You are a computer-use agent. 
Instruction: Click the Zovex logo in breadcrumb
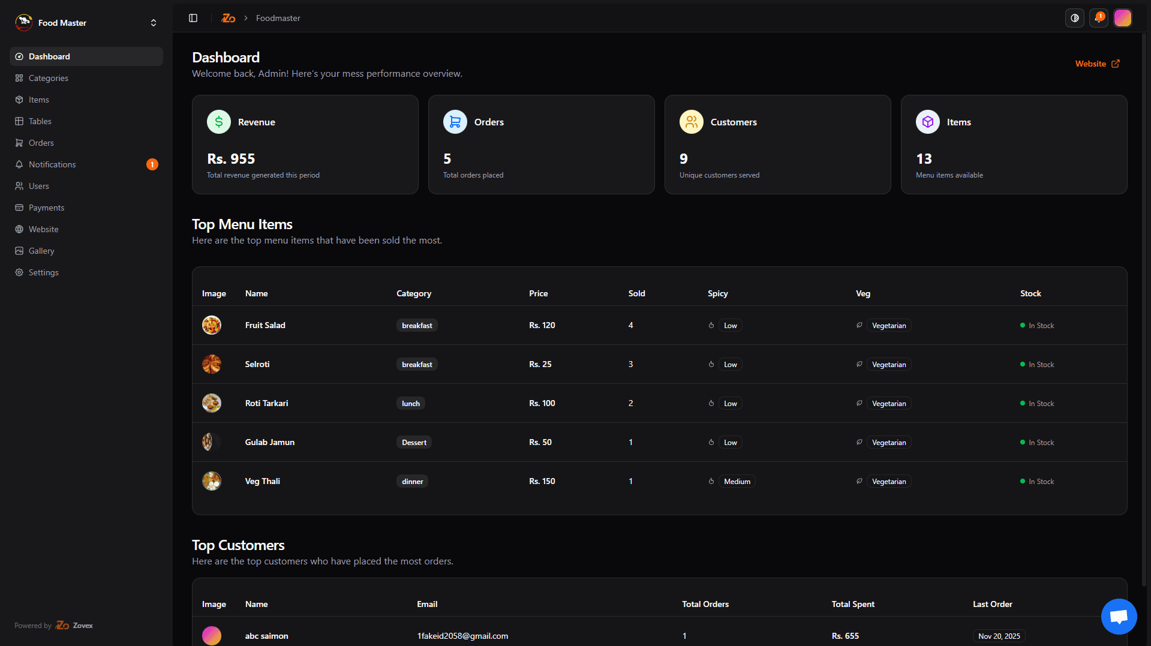[x=228, y=18]
